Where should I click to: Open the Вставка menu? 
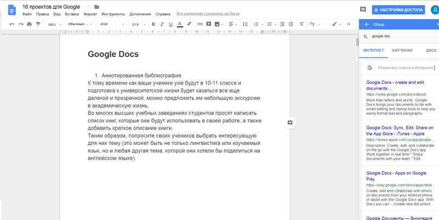[x=72, y=14]
